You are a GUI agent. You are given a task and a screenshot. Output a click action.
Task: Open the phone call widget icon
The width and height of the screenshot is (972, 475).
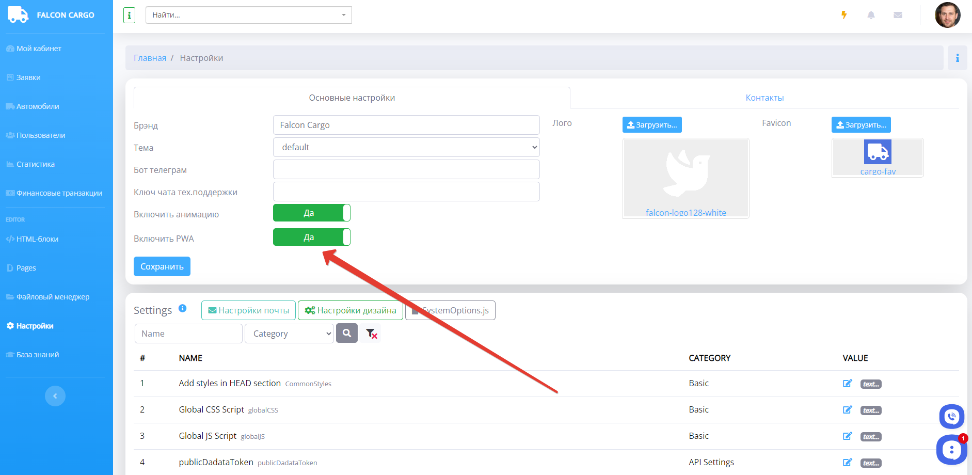click(951, 416)
